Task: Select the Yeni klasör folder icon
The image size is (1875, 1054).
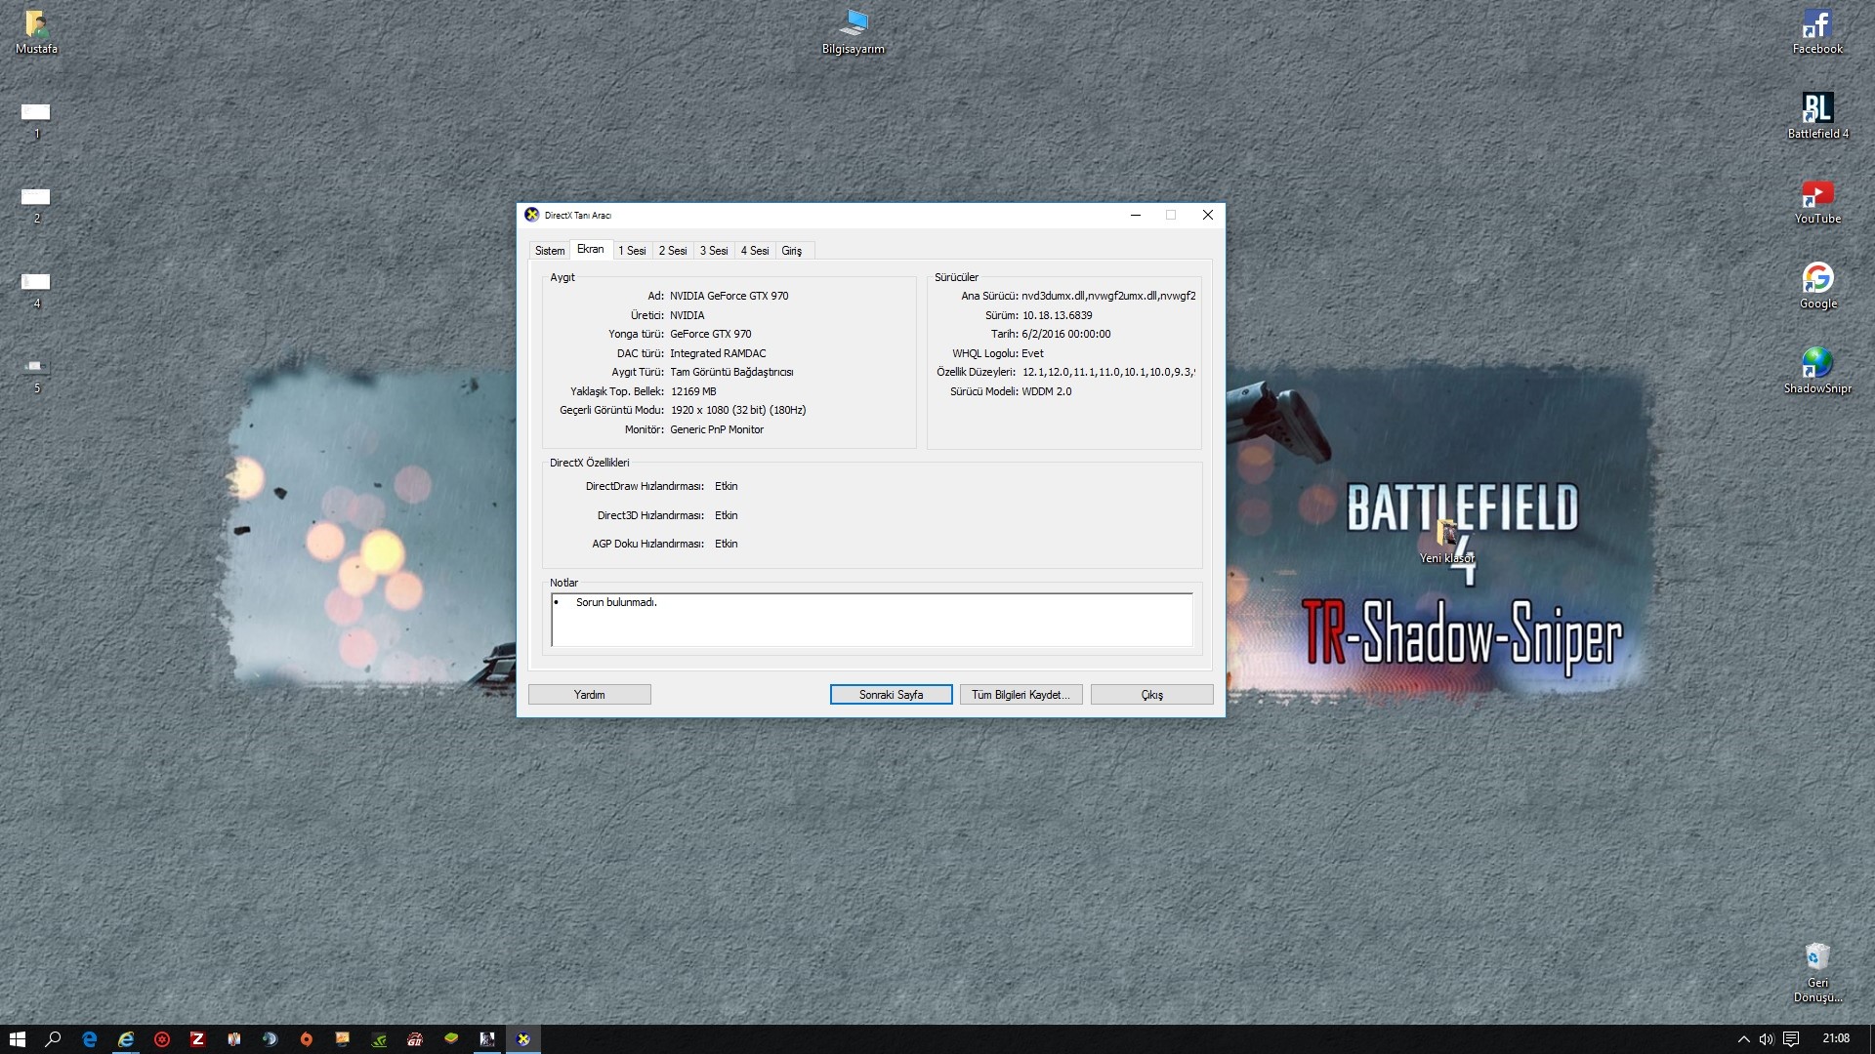Action: pyautogui.click(x=1446, y=542)
